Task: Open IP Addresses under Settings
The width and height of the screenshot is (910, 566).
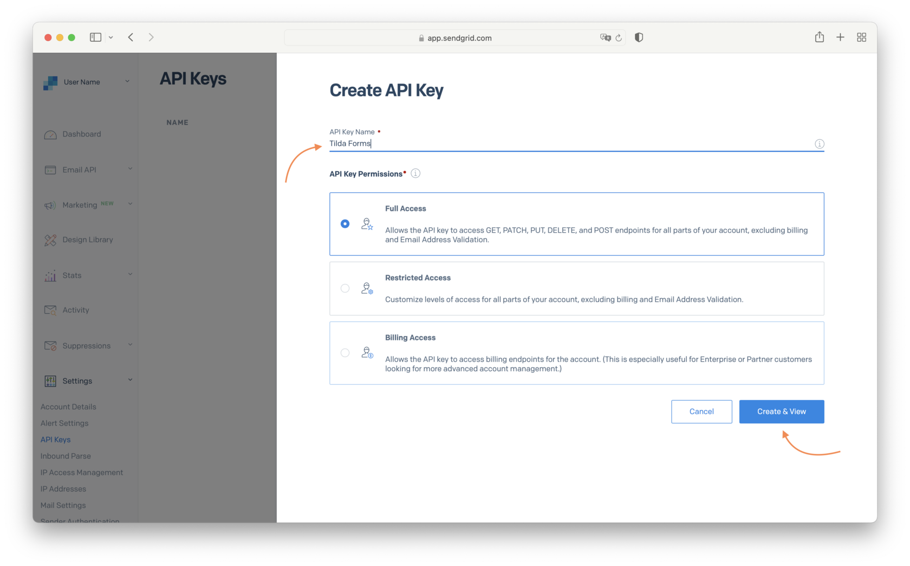Action: (x=63, y=489)
